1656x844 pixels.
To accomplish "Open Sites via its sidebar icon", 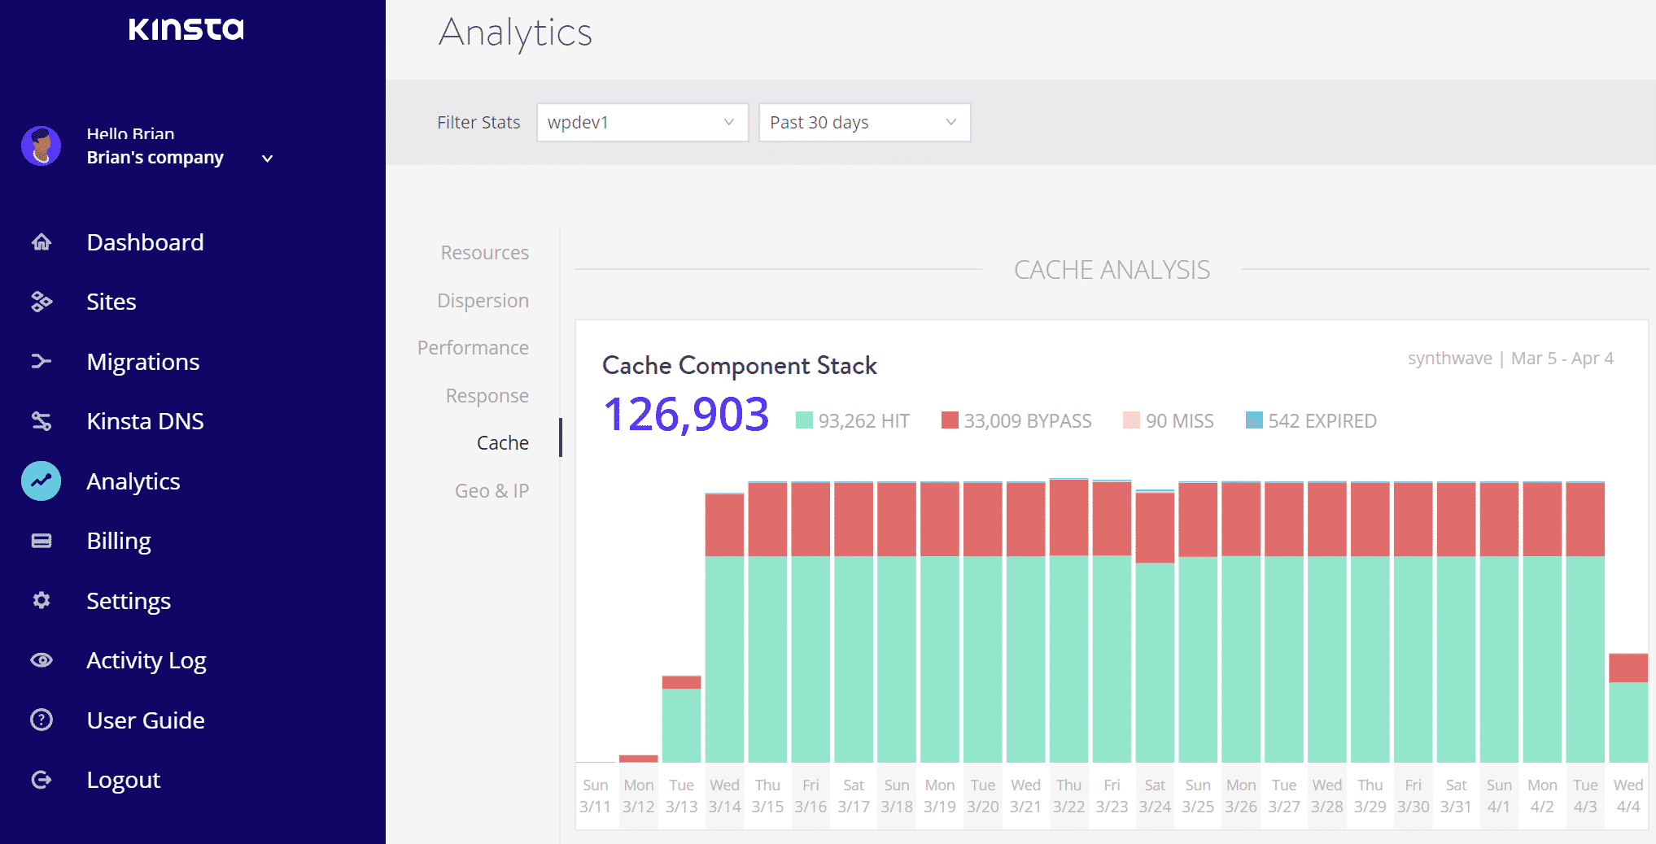I will click(x=42, y=302).
